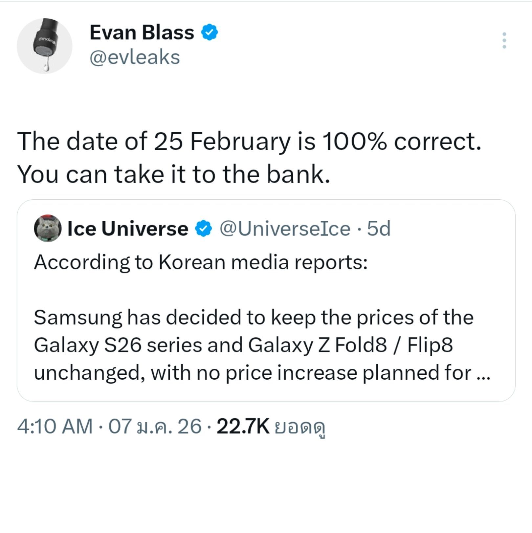Image resolution: width=532 pixels, height=533 pixels.
Task: Click the quoted tweet's 5d timestamp
Action: point(379,229)
